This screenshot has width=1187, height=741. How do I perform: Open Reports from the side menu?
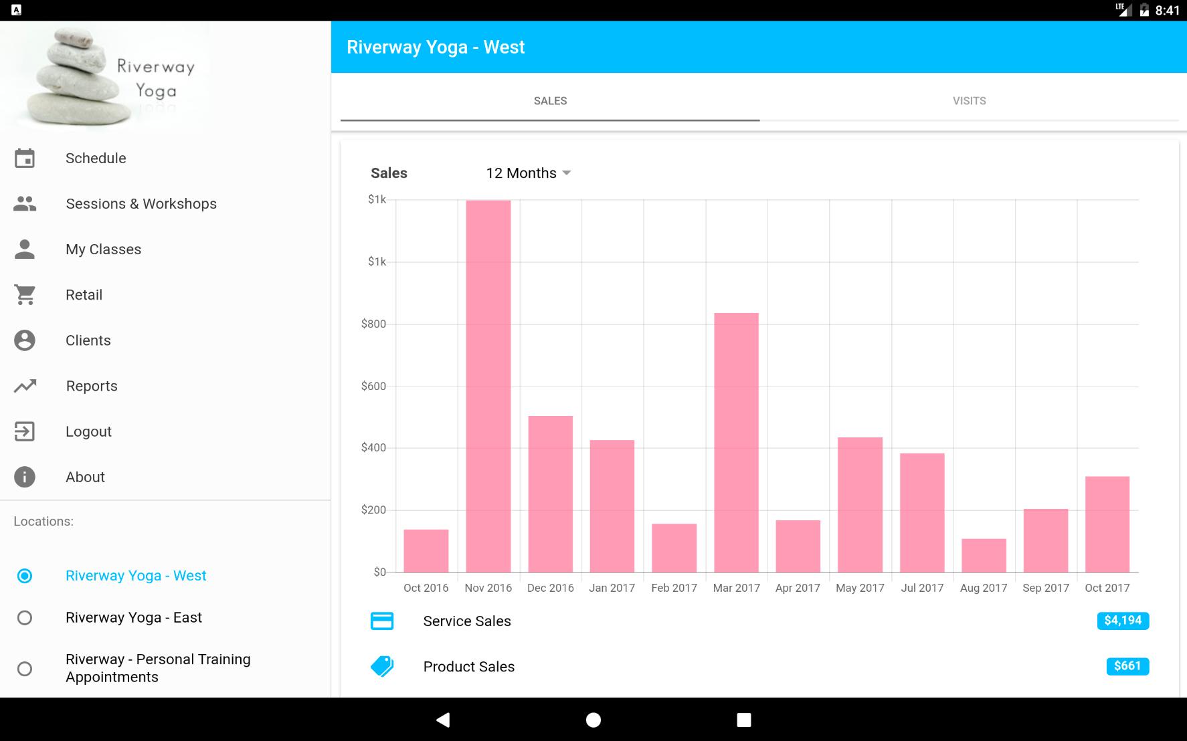tap(165, 386)
